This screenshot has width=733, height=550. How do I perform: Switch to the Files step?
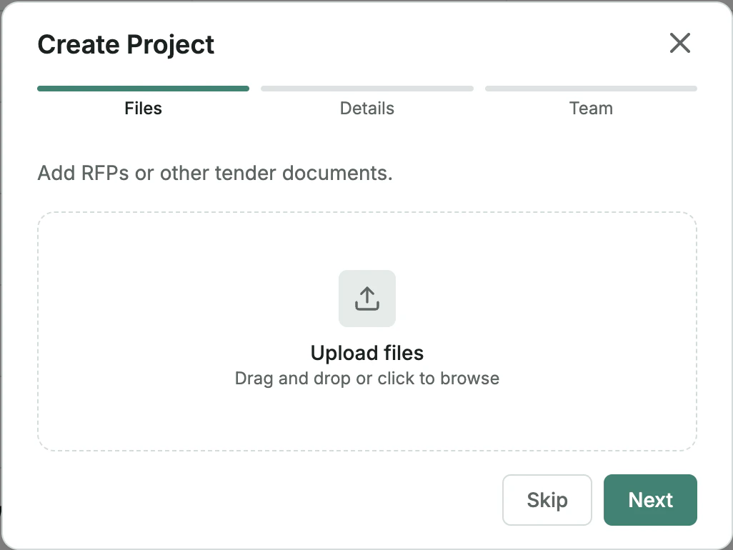click(143, 108)
